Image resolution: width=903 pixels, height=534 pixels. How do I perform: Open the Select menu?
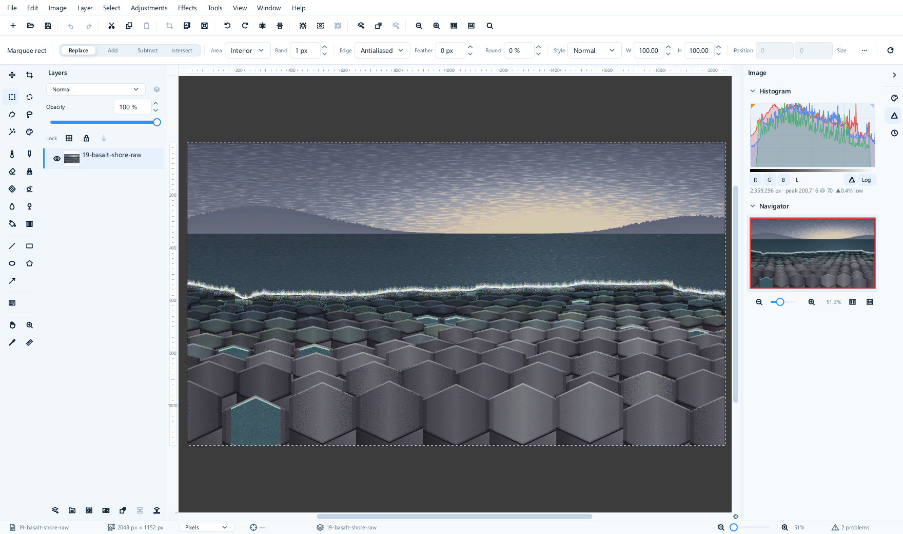click(x=111, y=8)
